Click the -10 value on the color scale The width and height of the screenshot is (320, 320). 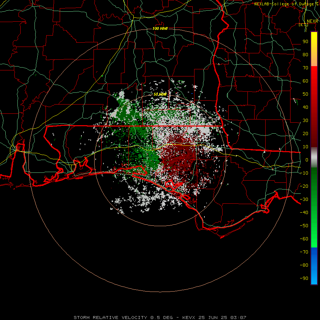304,173
